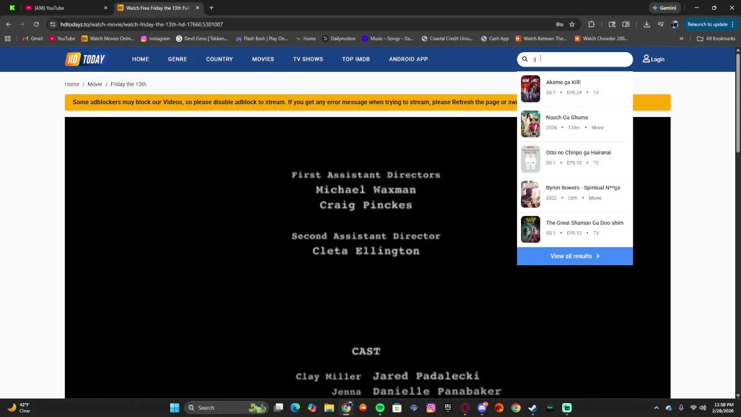
Task: Open the Watch Chowder bookmark
Action: [x=601, y=39]
